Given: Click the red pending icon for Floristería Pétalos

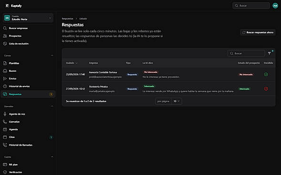Looking at the screenshot, I should [x=266, y=89].
